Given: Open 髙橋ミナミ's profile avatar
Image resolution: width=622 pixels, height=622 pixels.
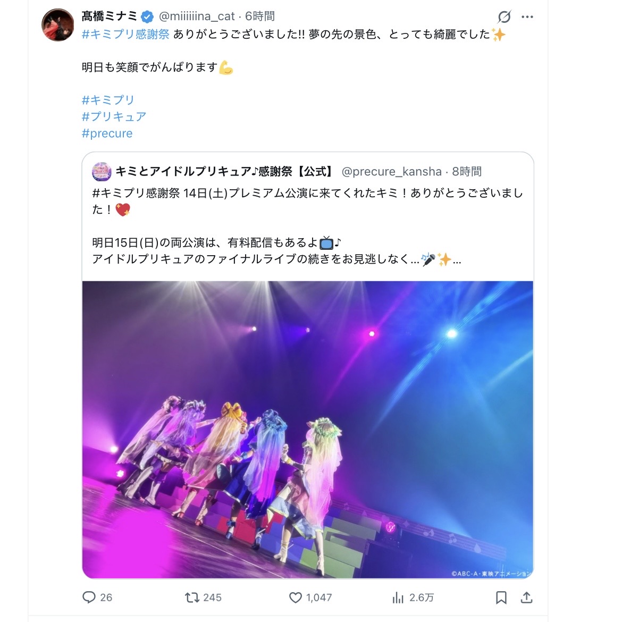Looking at the screenshot, I should coord(57,24).
